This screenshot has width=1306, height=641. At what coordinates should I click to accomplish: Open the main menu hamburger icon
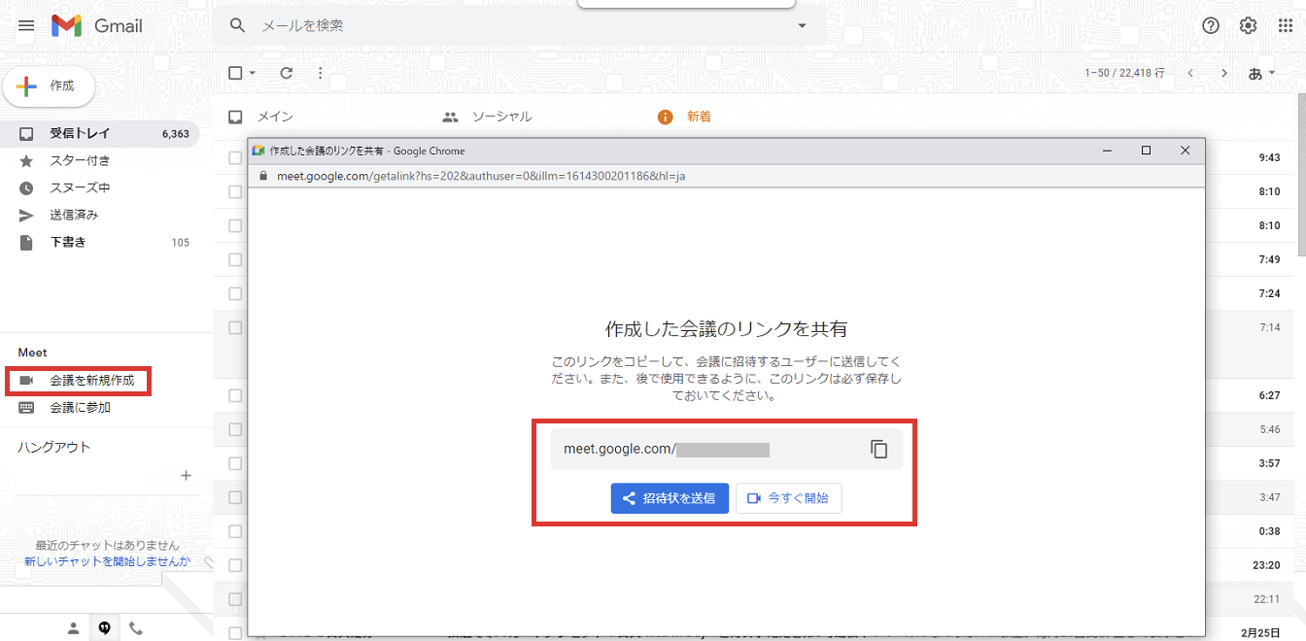(x=25, y=25)
